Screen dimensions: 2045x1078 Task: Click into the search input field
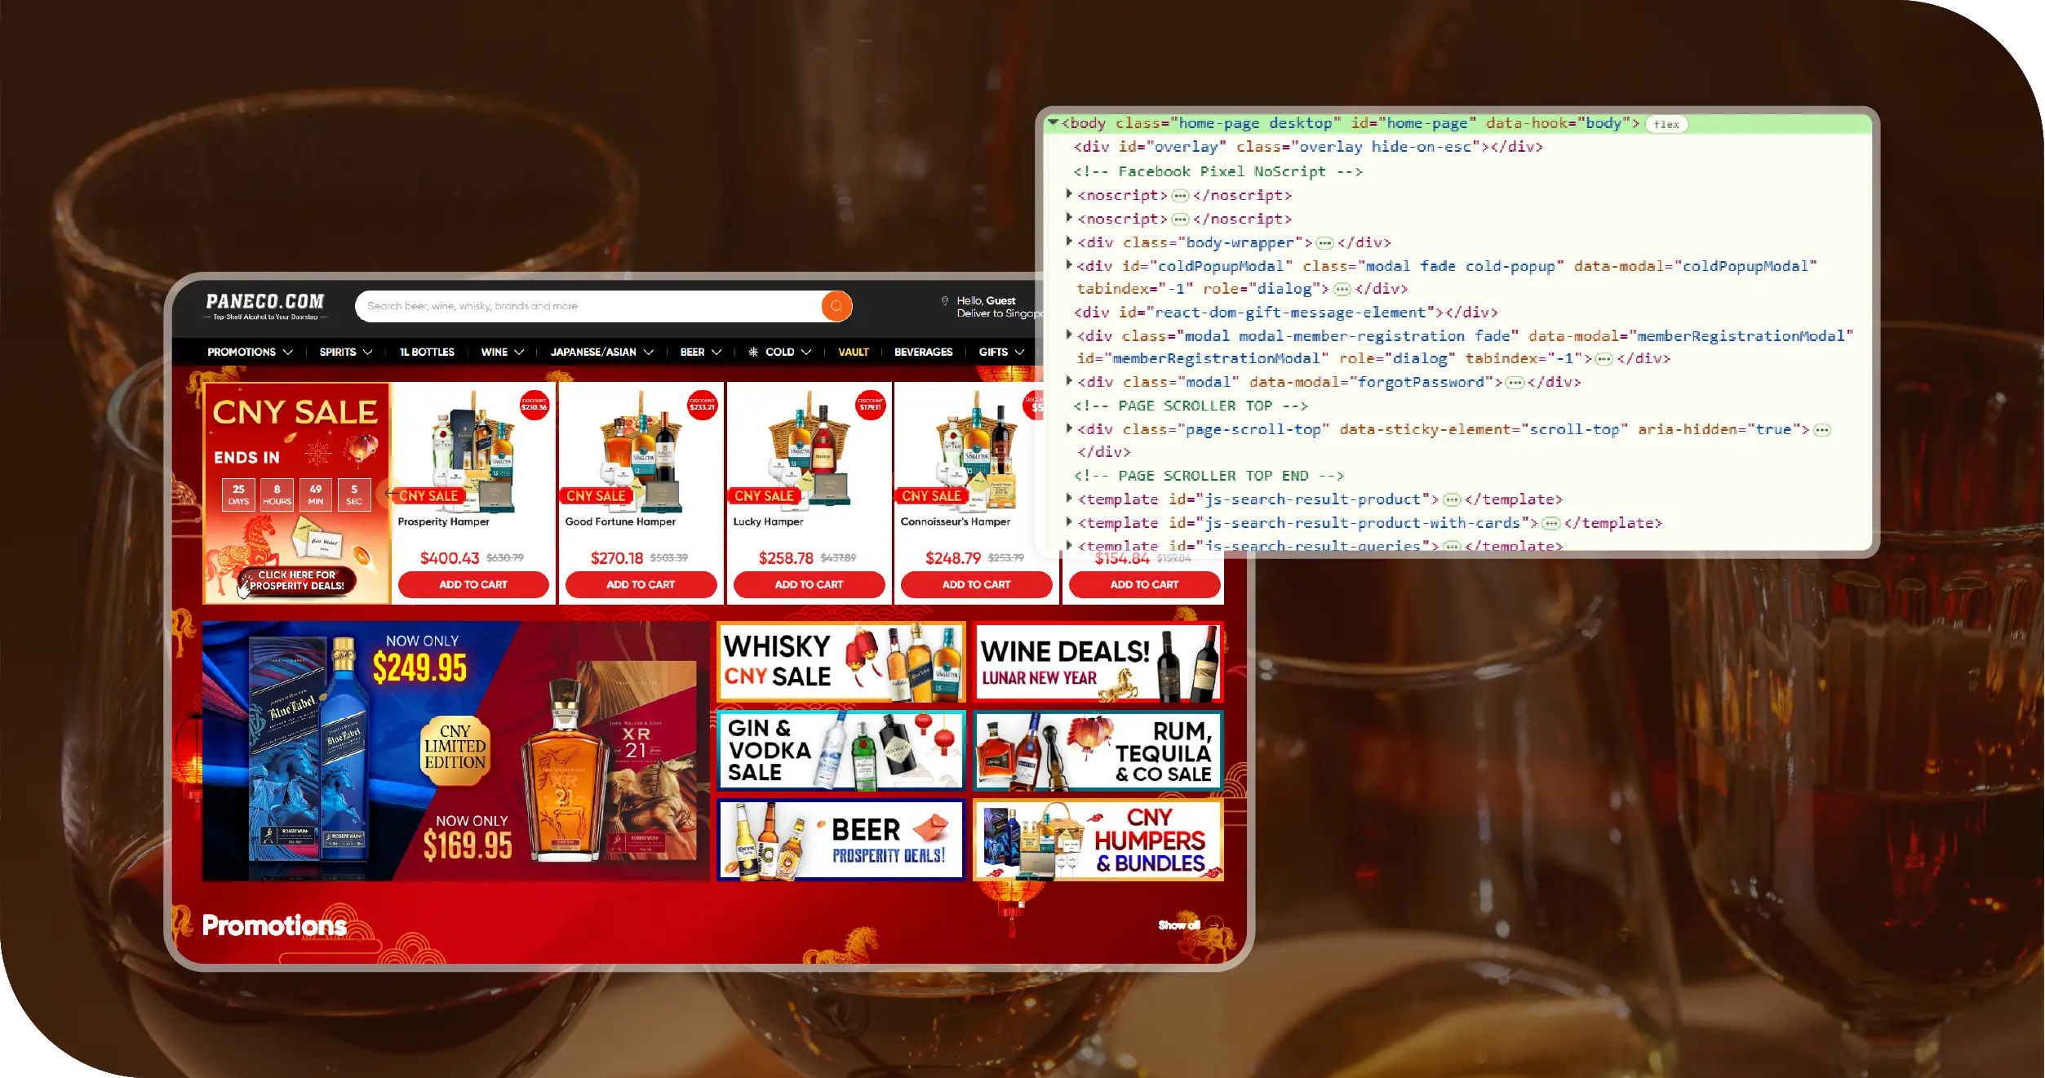tap(588, 306)
